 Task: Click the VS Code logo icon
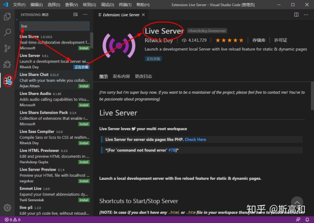click(6, 4)
